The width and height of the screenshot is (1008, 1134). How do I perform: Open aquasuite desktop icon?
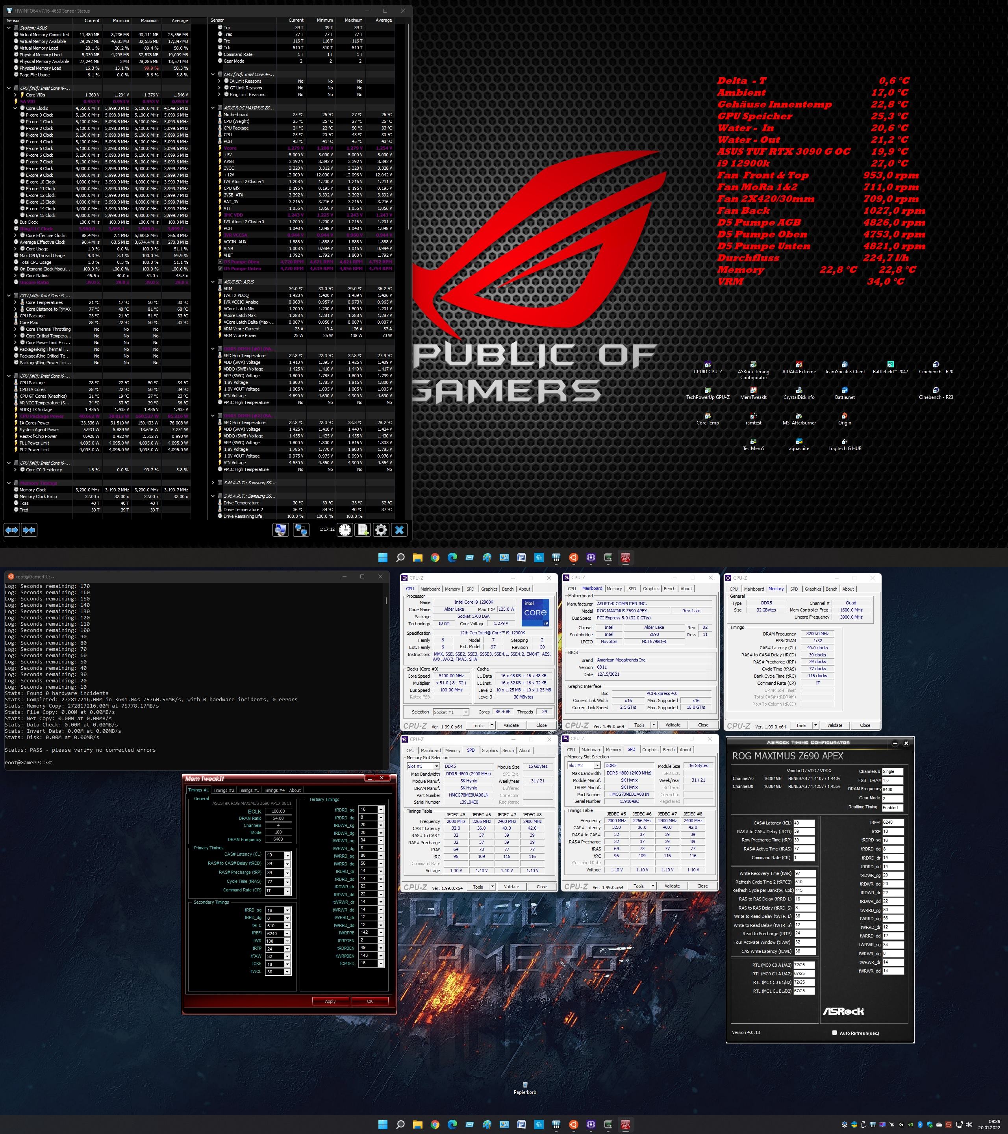(x=799, y=445)
